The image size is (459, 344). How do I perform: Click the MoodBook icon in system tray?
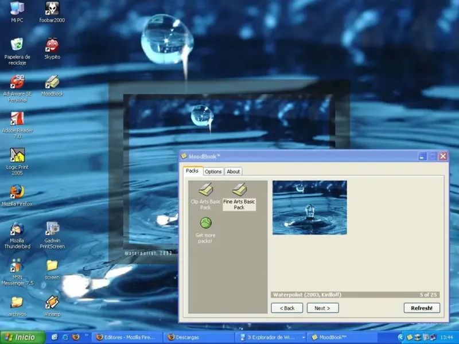410,337
